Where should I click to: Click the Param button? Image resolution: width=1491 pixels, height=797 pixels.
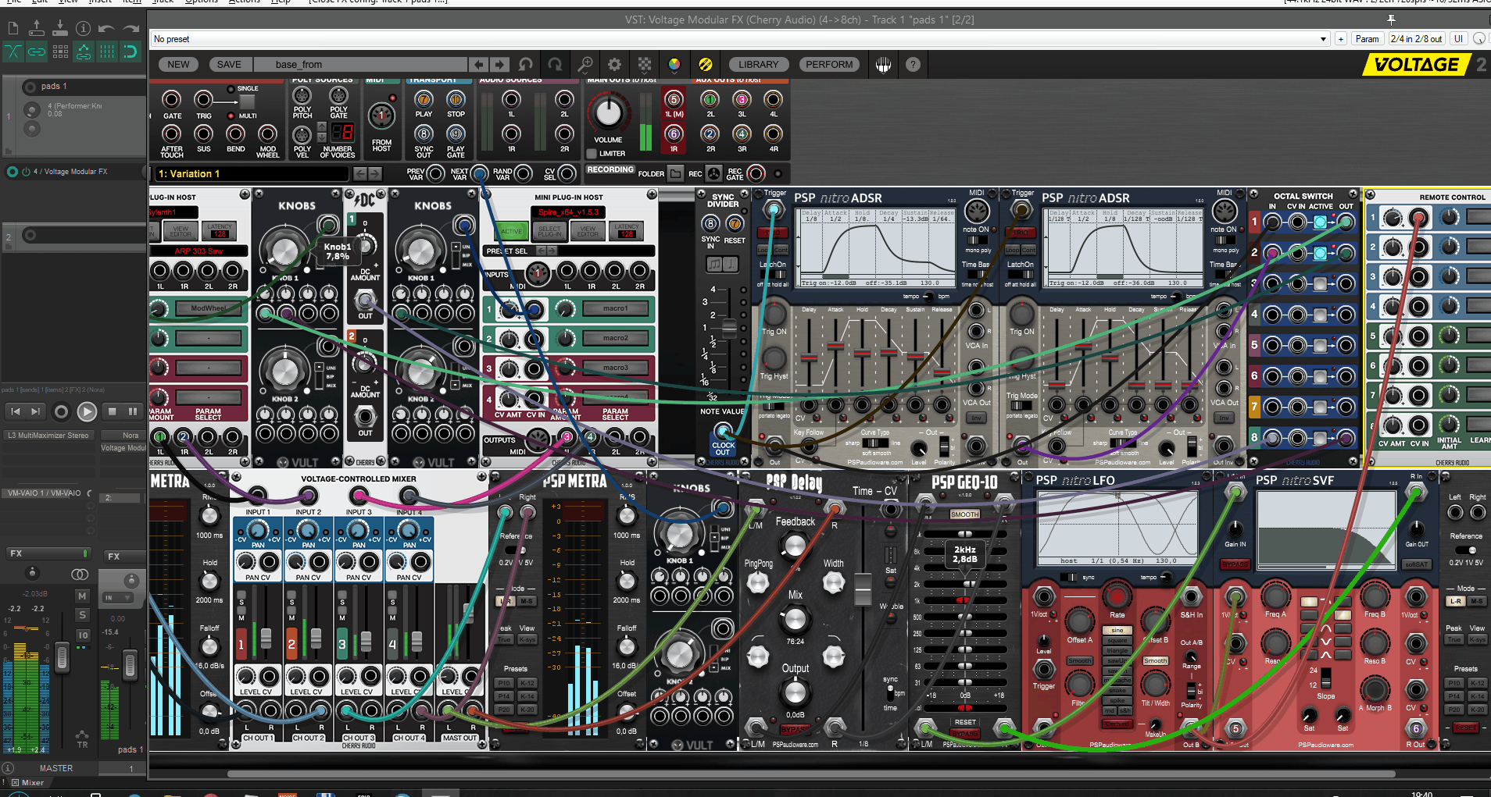click(1368, 39)
